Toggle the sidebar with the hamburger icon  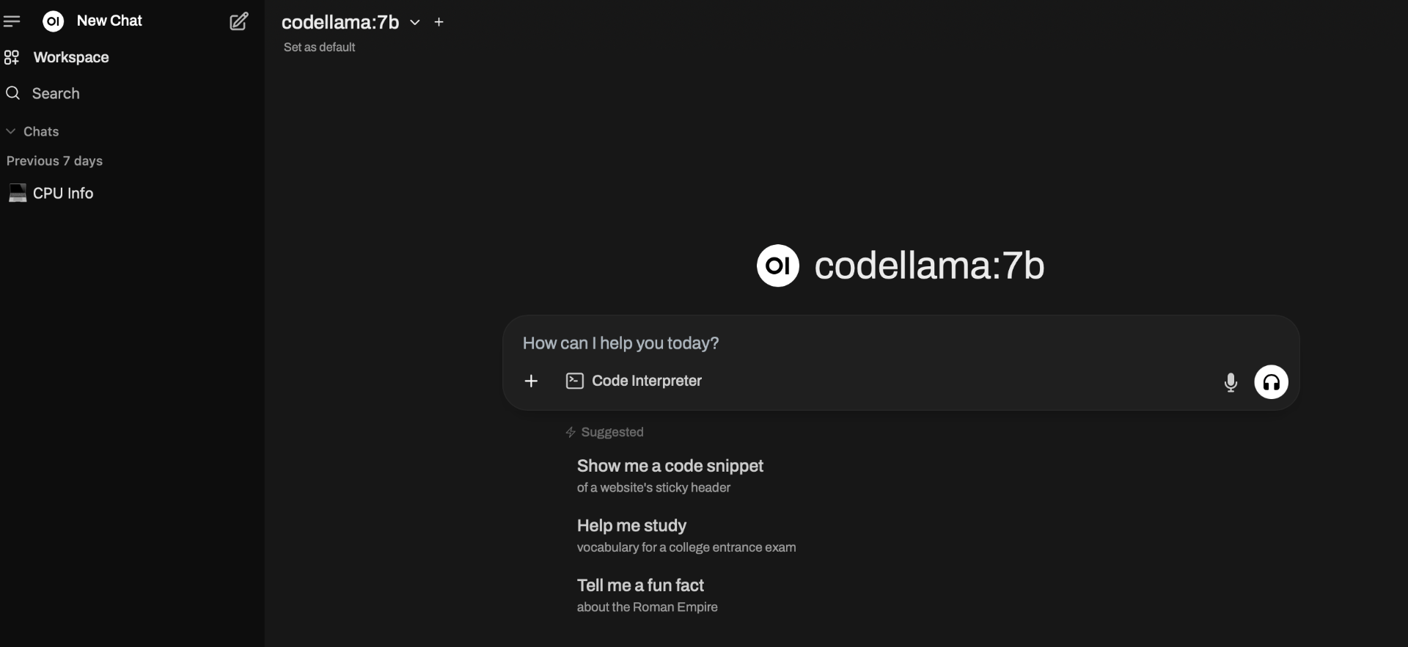(x=12, y=21)
